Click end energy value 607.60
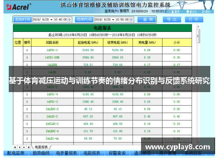219x158 pixels. (118, 117)
